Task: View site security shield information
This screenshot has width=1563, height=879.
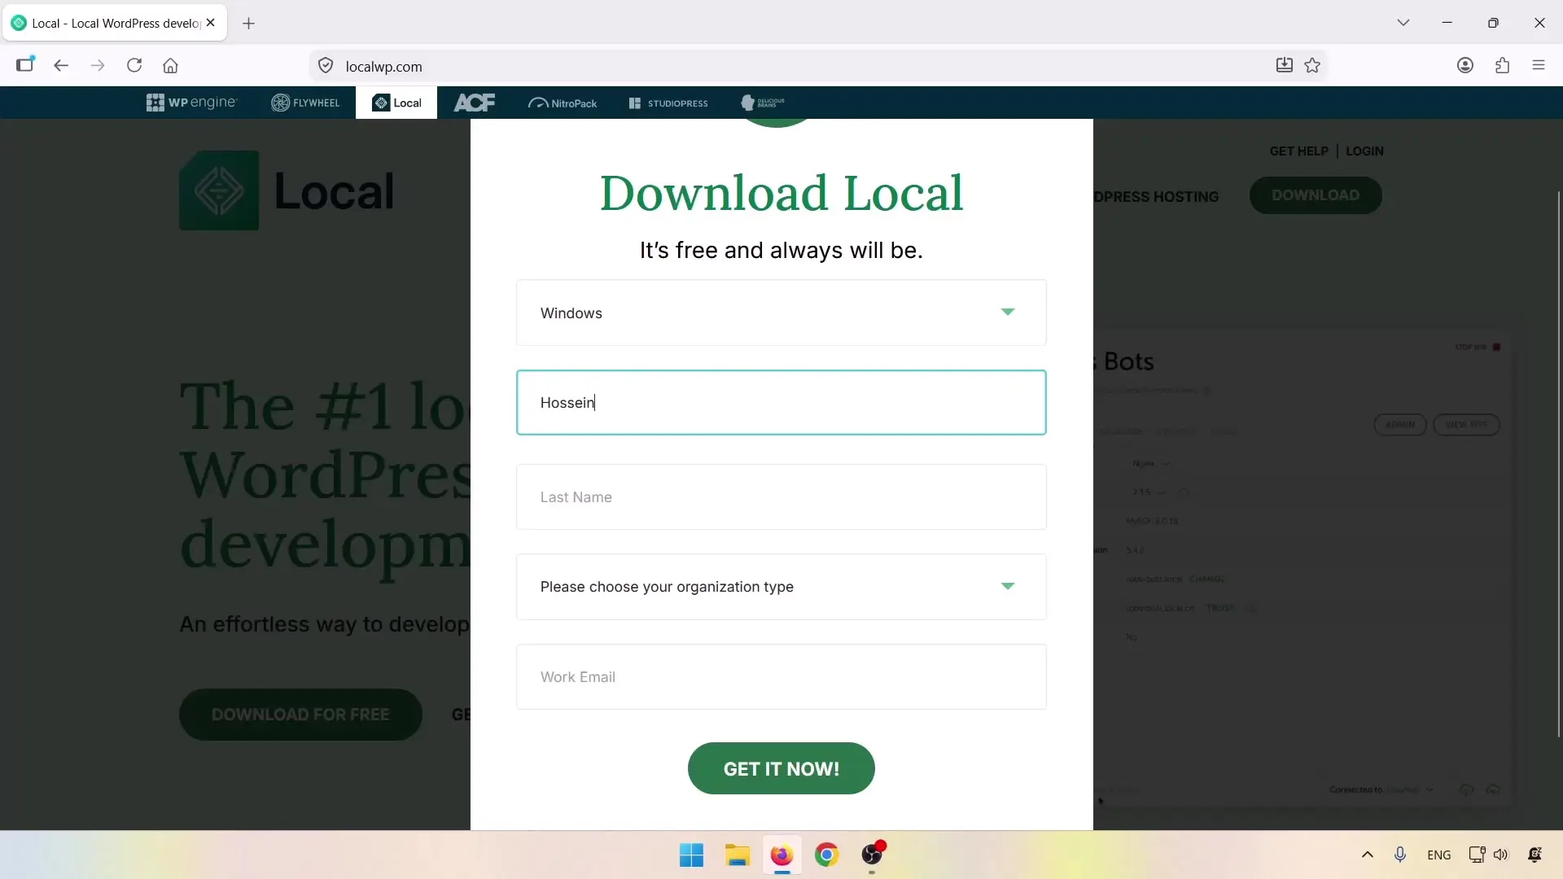Action: click(x=326, y=66)
